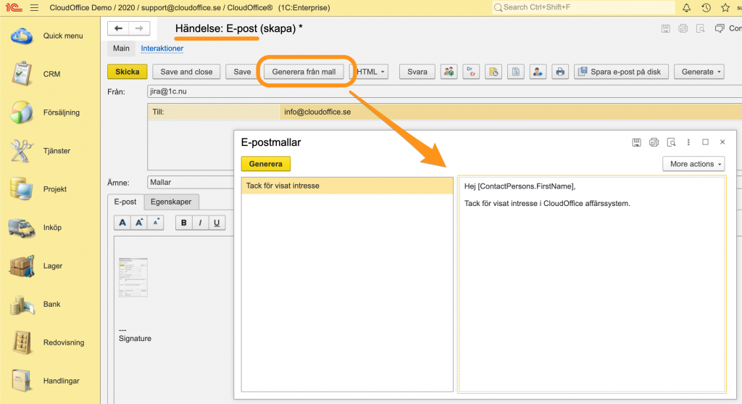The height and width of the screenshot is (404, 742).
Task: Toggle italic formatting button
Action: (x=200, y=223)
